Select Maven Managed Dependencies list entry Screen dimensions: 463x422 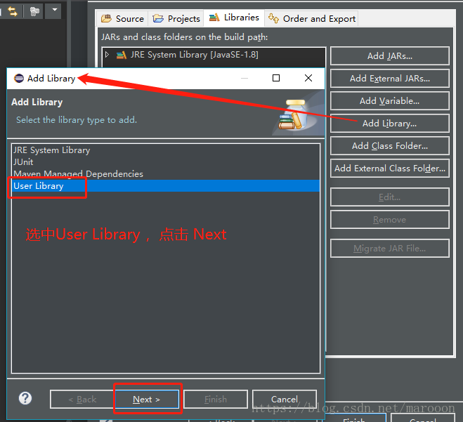tap(166, 174)
